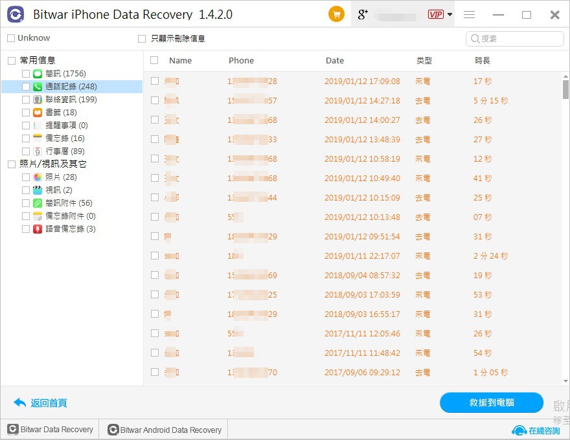Click the microphone icon for 語音備忘錄
Image resolution: width=570 pixels, height=440 pixels.
pyautogui.click(x=38, y=228)
